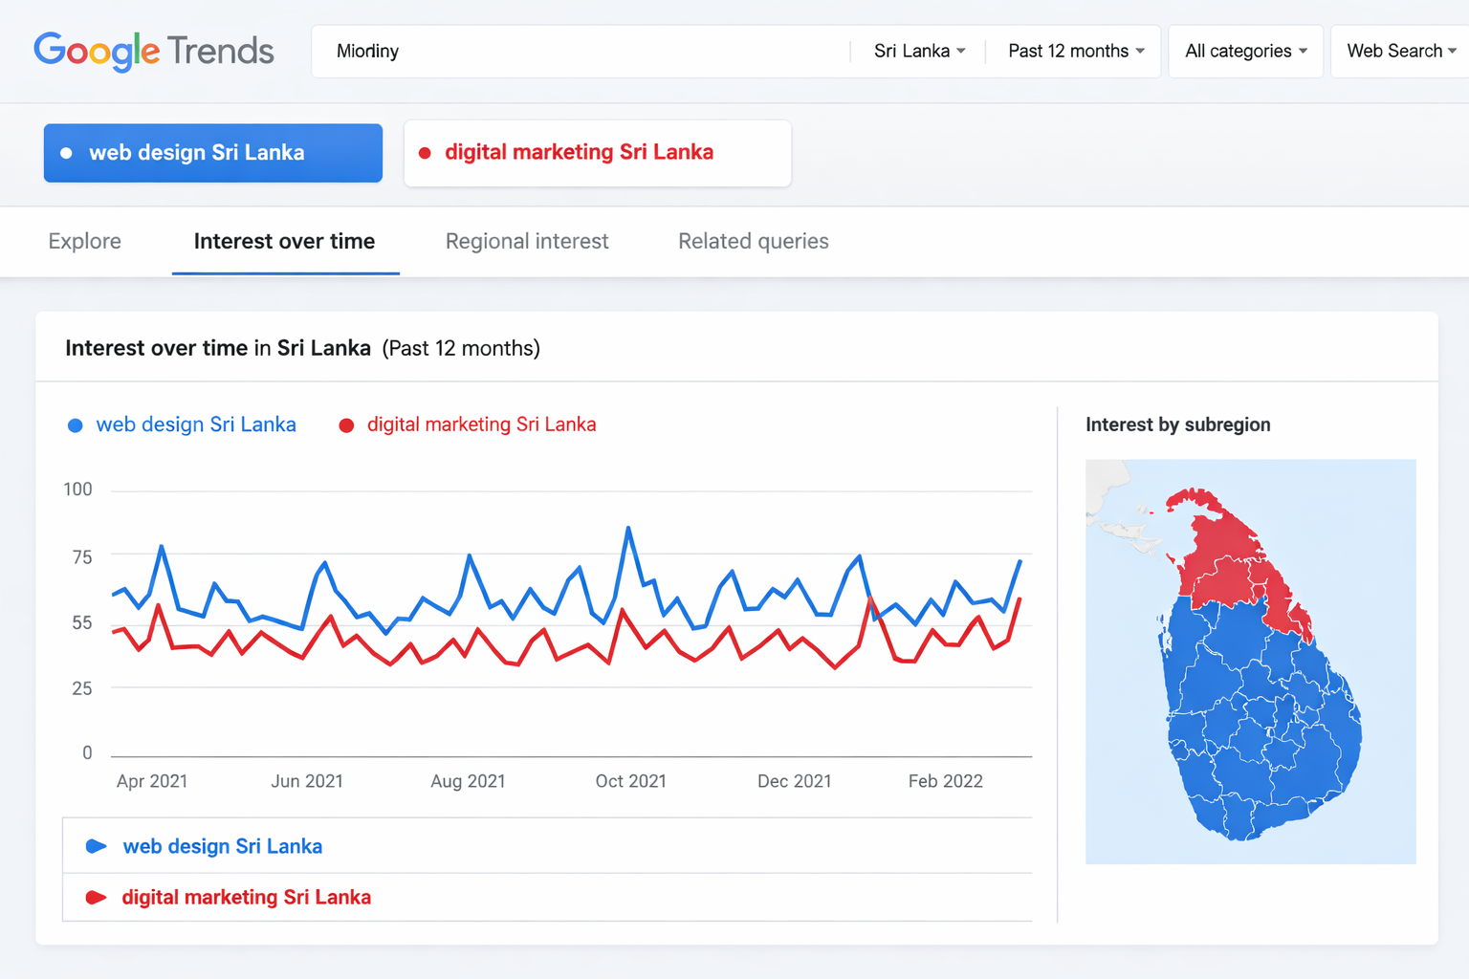Click red dot in the digital marketing chip
This screenshot has height=979, width=1469.
pyautogui.click(x=425, y=153)
